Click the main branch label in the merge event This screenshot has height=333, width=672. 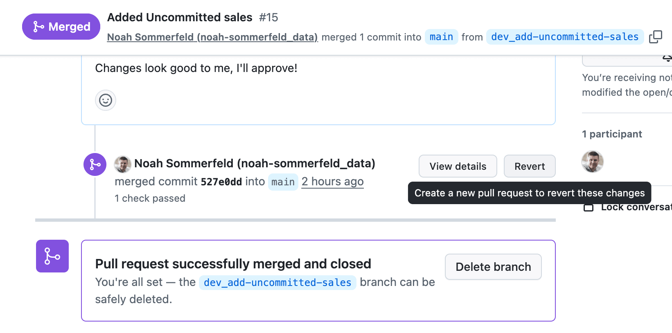point(283,182)
